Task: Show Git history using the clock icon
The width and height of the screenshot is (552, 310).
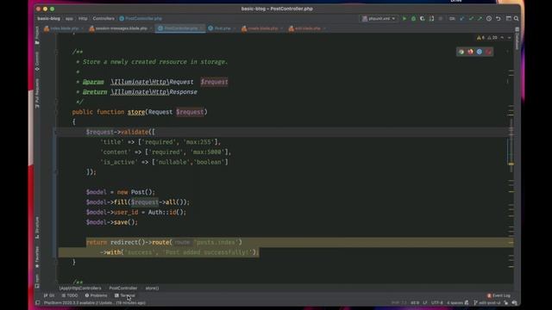Action: click(x=489, y=19)
